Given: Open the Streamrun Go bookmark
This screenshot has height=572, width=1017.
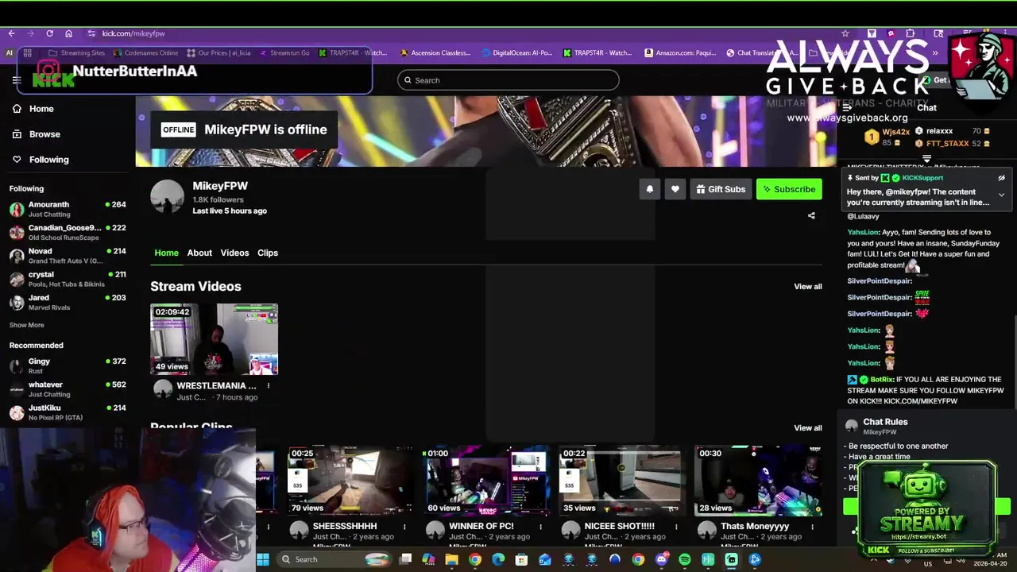Looking at the screenshot, I should click(x=284, y=53).
